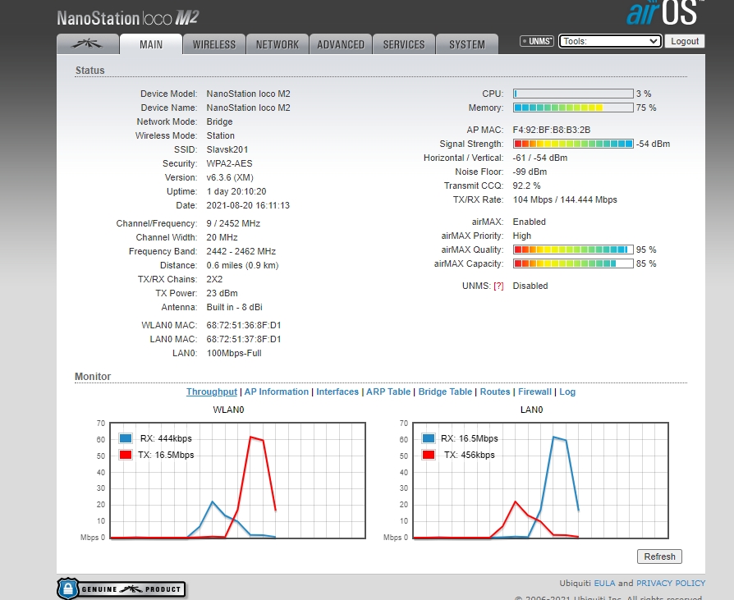Click the distance value 0.6 miles (0.9 km)
The width and height of the screenshot is (734, 600).
click(x=242, y=265)
